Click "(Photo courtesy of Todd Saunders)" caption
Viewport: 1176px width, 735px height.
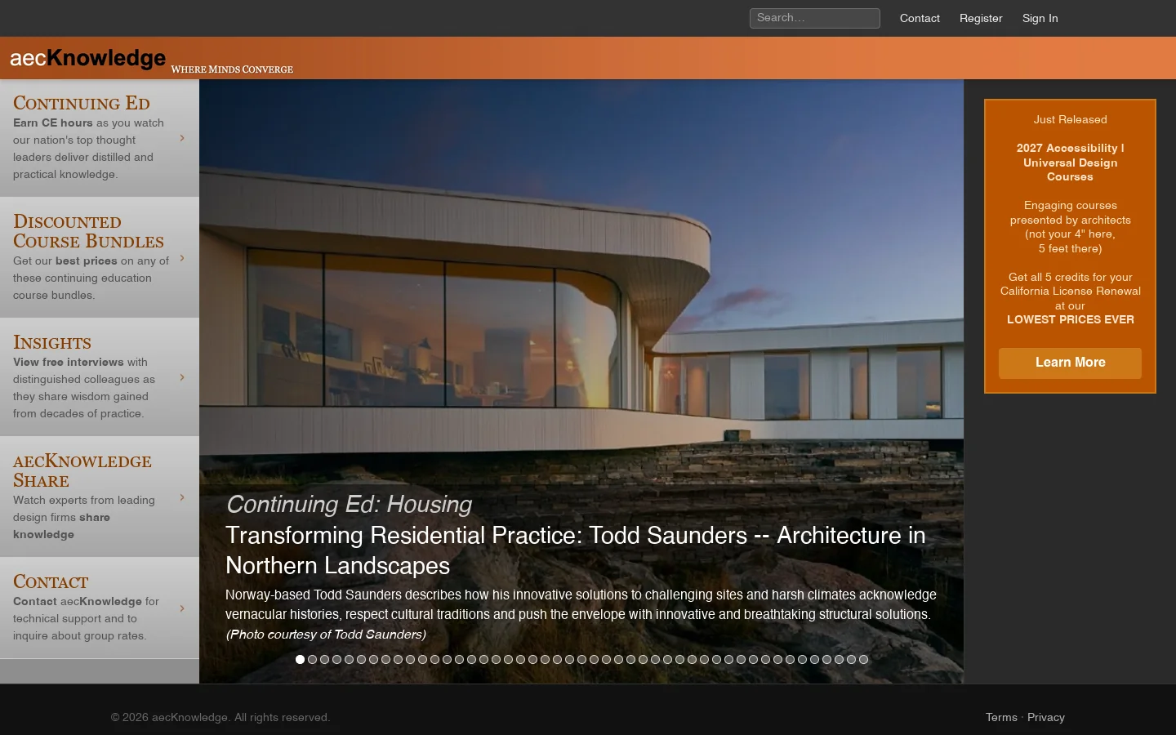pyautogui.click(x=326, y=635)
